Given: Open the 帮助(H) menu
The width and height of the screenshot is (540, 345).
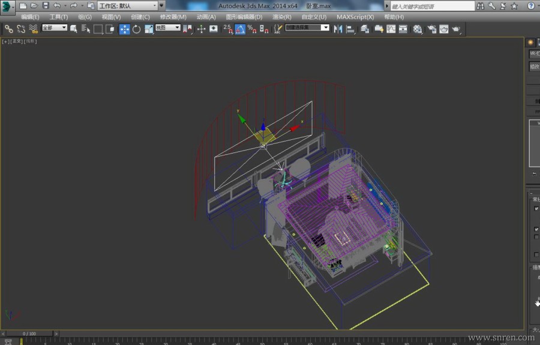Looking at the screenshot, I should coord(394,17).
